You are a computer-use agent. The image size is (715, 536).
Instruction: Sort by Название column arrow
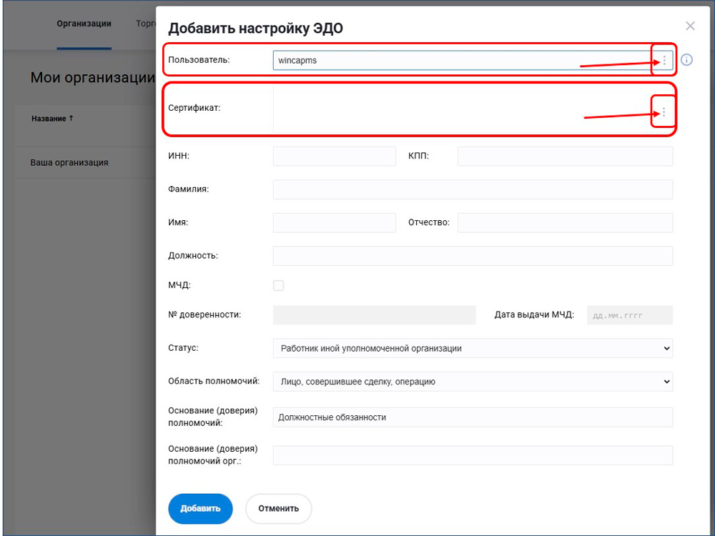pyautogui.click(x=71, y=119)
